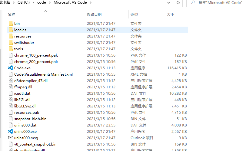
Task: Sort by the 类型 column header
Action: tap(134, 15)
